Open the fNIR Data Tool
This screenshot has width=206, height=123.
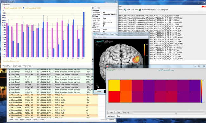(131, 10)
